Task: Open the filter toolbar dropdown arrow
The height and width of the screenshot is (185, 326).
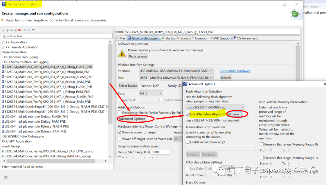Action: coord(33,30)
